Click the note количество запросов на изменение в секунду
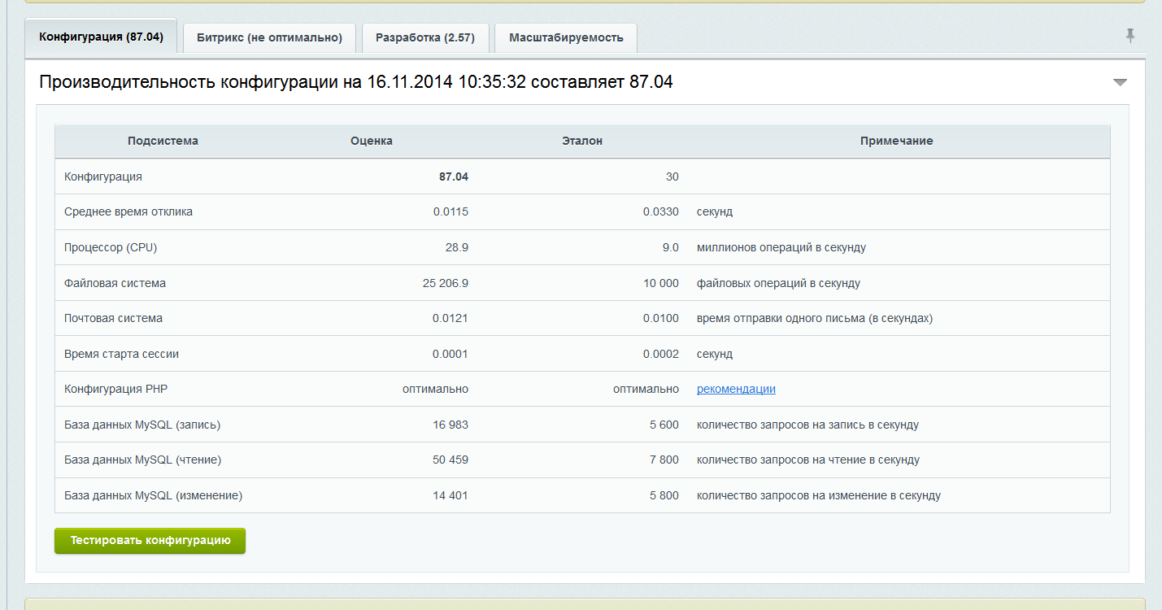The height and width of the screenshot is (610, 1162). [819, 495]
